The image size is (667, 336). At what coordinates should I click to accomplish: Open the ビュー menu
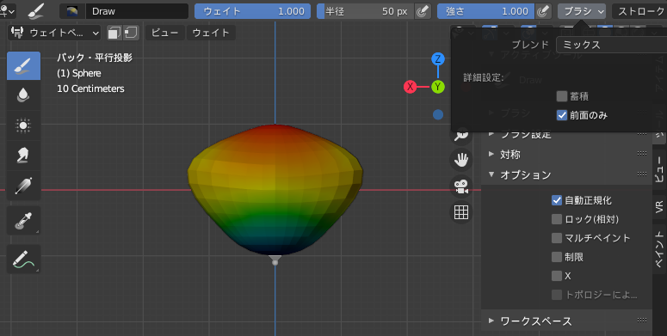point(165,33)
